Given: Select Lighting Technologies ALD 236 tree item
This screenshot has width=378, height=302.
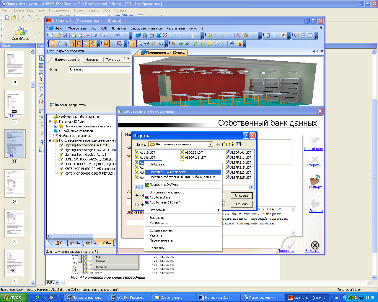Looking at the screenshot, I should [x=87, y=145].
